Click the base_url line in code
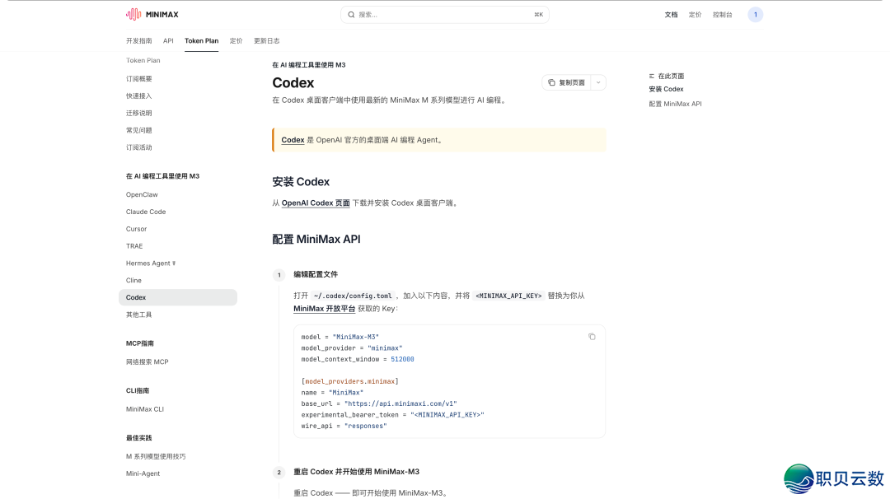890x499 pixels. coord(378,403)
